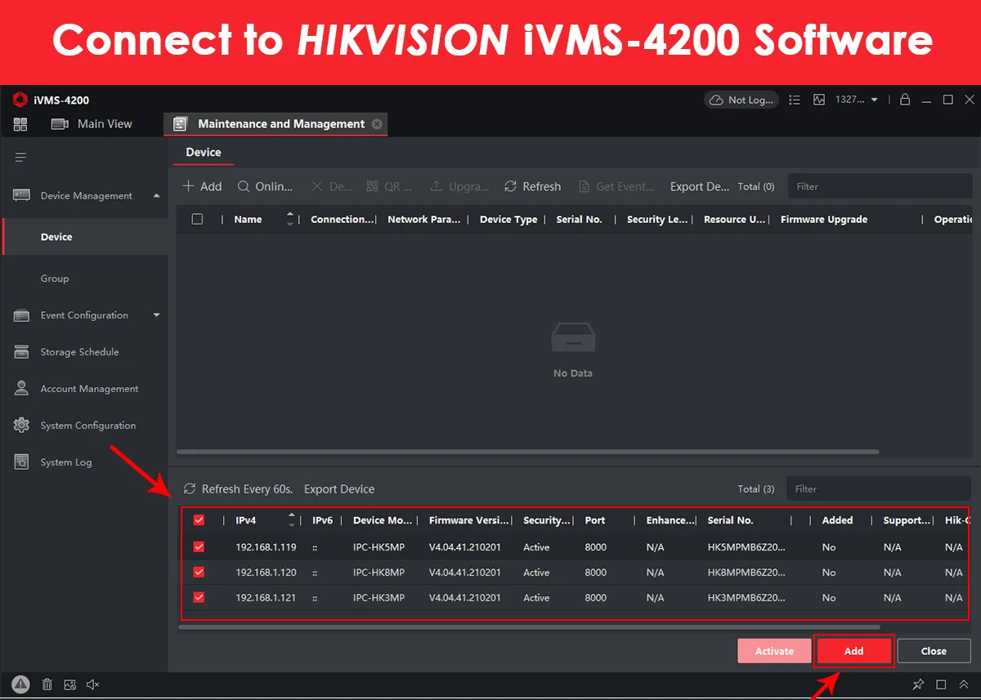Click the Storage Schedule sidebar icon
Viewport: 981px width, 700px height.
[x=22, y=352]
